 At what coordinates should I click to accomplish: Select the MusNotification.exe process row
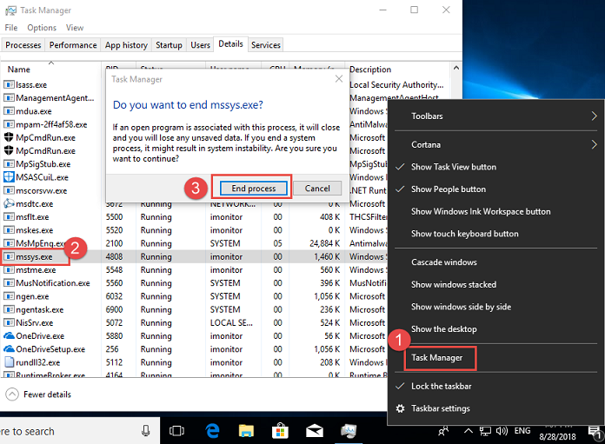pyautogui.click(x=193, y=283)
